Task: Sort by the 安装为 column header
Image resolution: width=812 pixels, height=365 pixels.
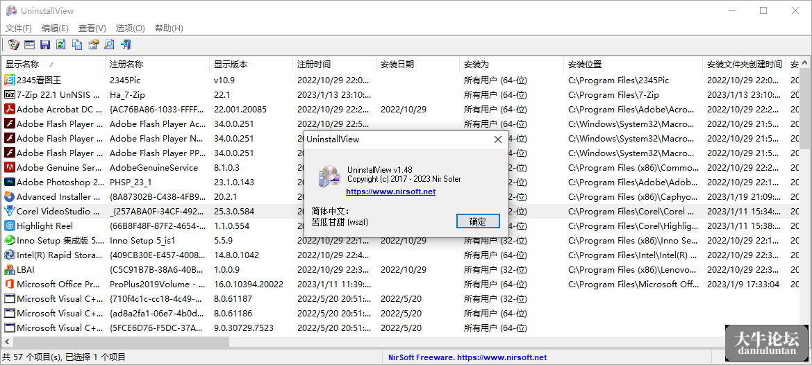Action: [x=512, y=65]
